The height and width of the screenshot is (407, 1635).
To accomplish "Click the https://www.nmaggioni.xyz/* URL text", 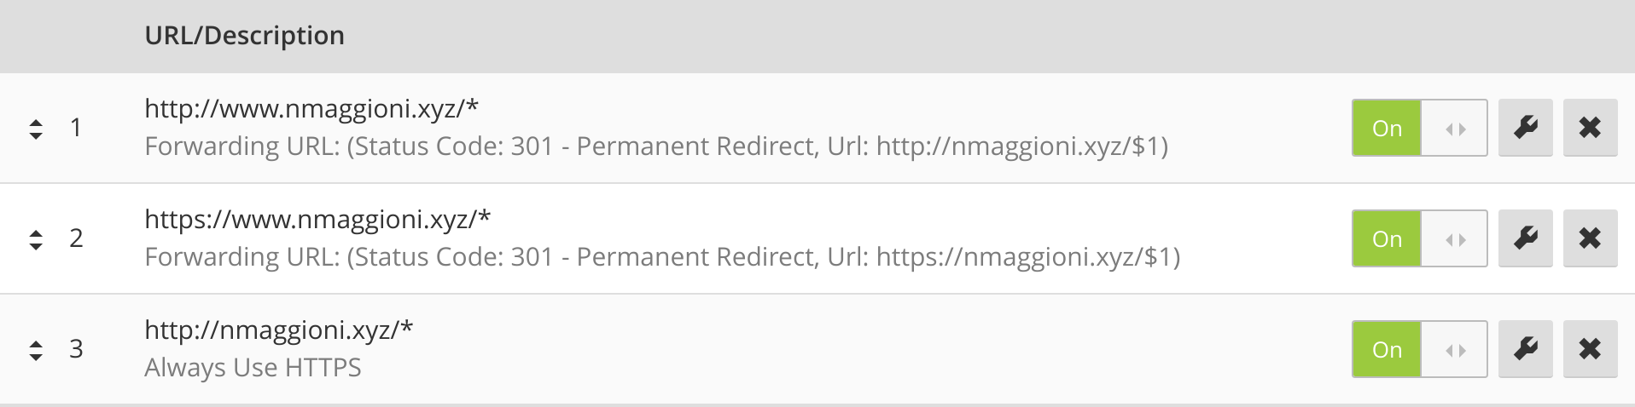I will point(317,220).
